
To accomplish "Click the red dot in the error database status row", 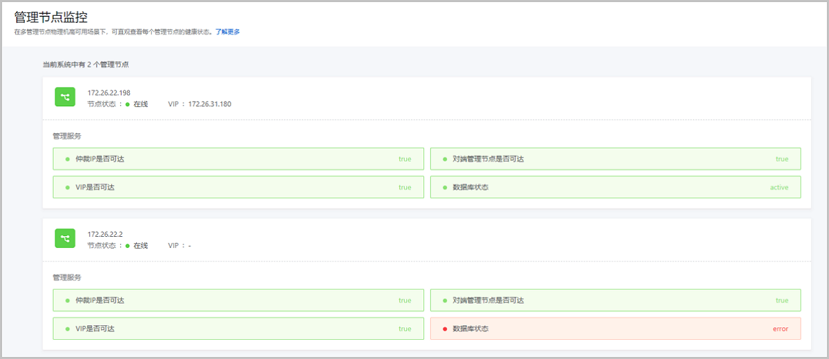I will 445,329.
